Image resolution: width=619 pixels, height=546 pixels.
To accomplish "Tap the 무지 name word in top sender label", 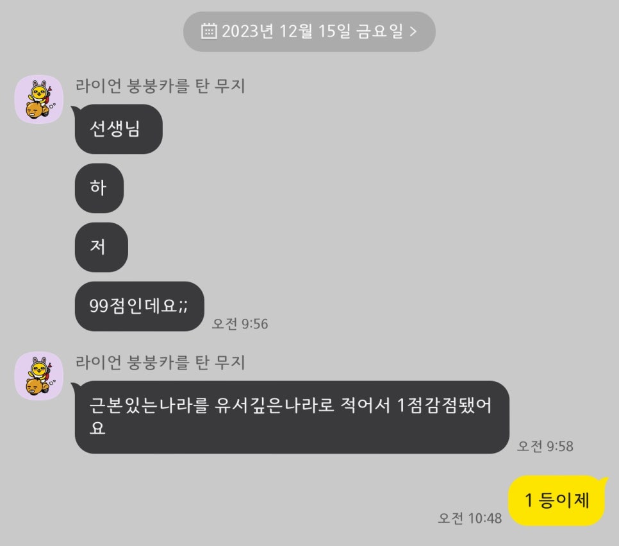I will click(x=230, y=86).
